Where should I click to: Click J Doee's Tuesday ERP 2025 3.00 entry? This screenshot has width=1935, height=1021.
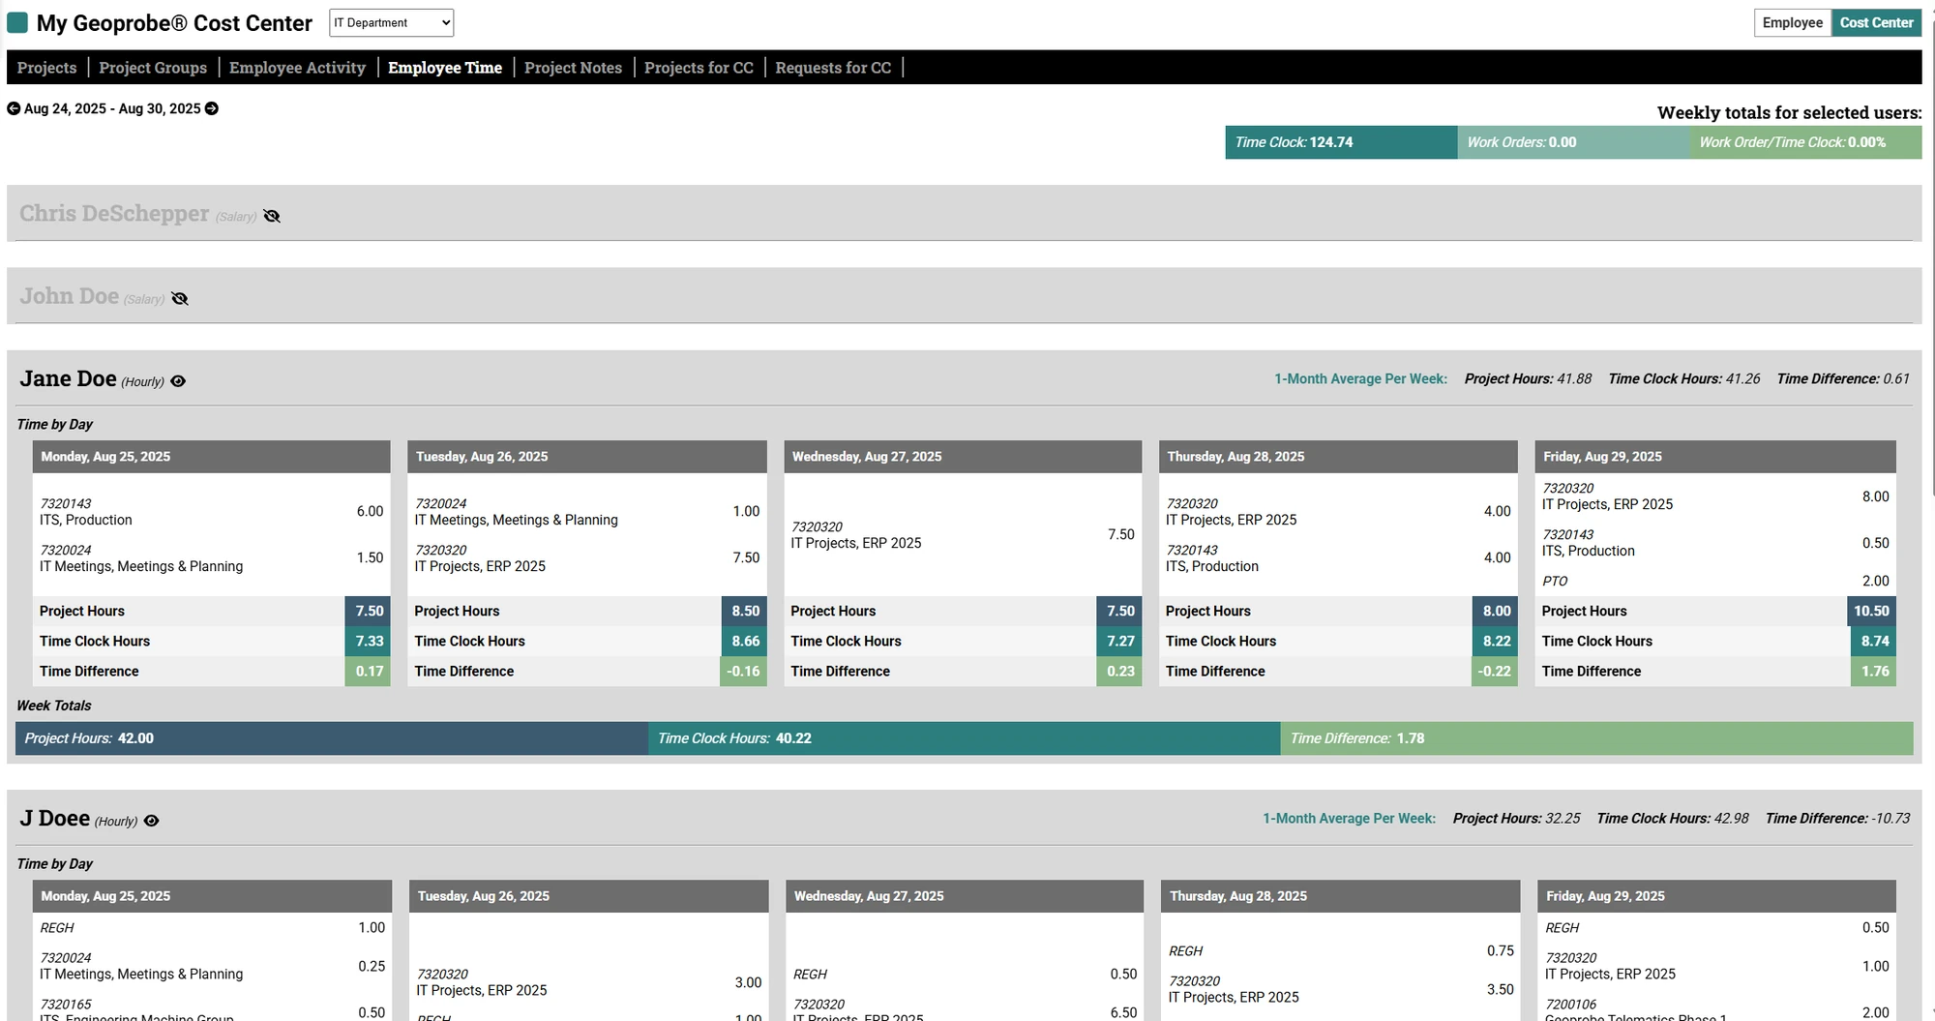tap(589, 982)
